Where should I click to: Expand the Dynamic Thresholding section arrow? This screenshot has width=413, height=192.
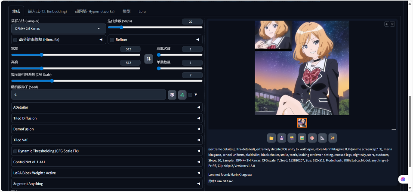[198, 151]
